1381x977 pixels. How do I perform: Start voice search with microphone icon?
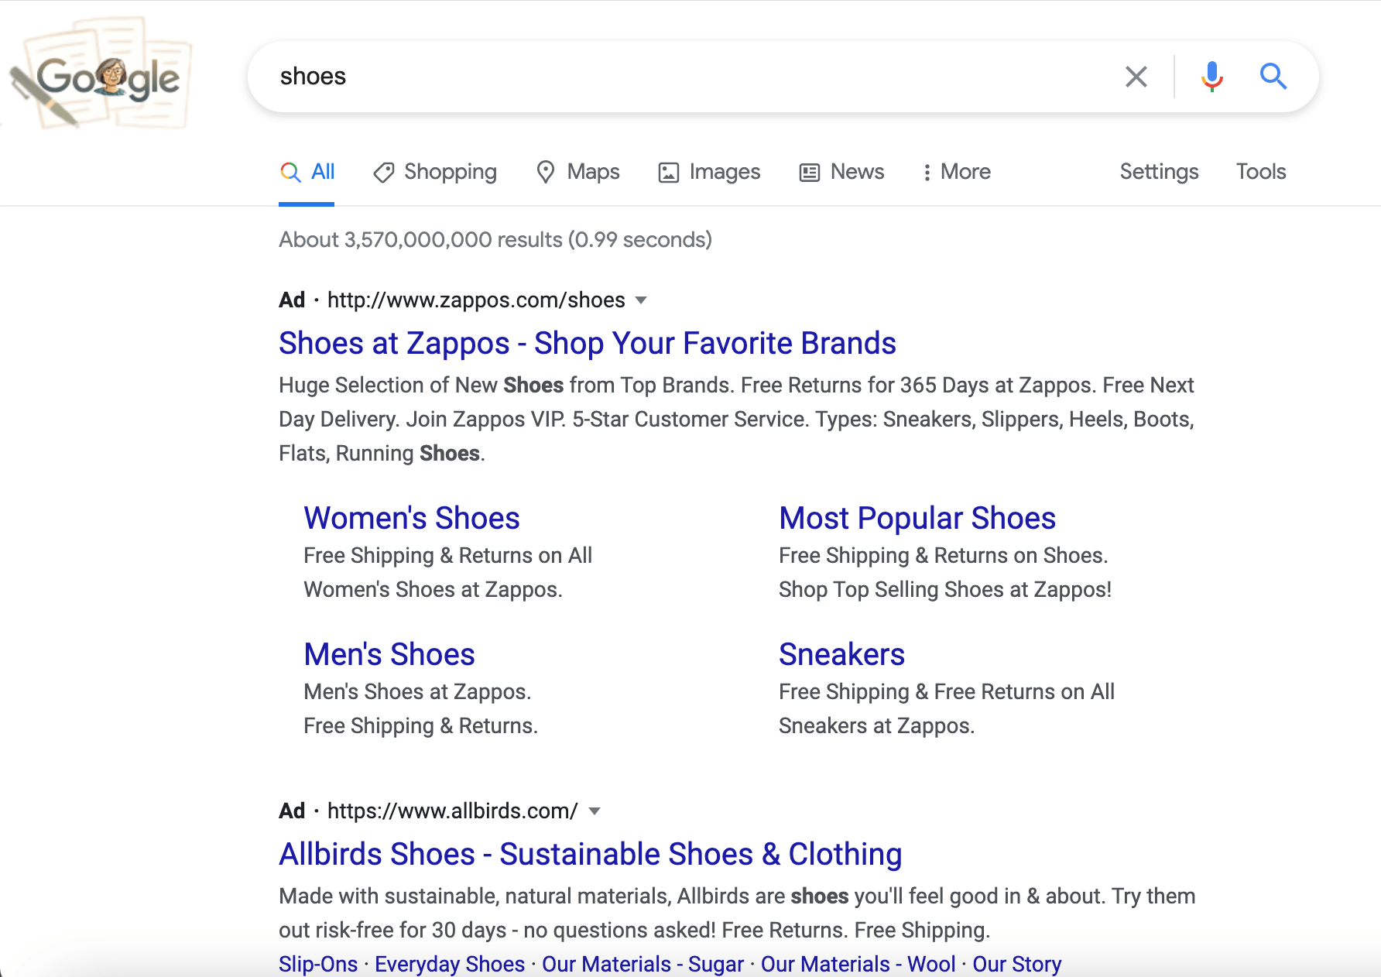tap(1211, 77)
